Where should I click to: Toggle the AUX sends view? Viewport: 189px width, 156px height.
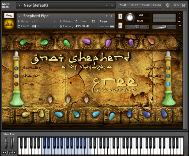(x=177, y=5)
